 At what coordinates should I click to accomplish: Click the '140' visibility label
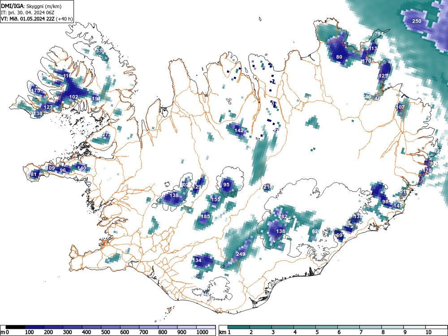tap(82, 168)
